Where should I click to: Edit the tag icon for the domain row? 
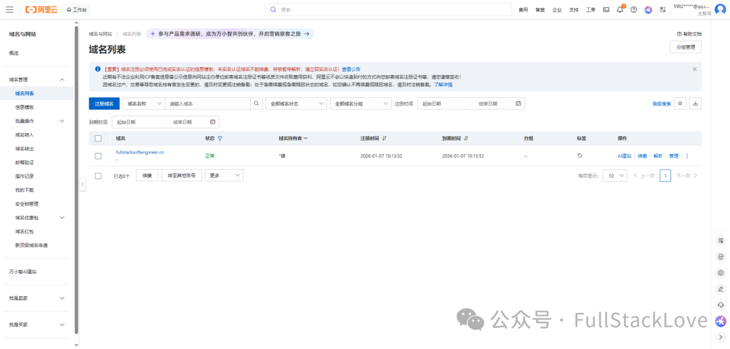point(580,156)
